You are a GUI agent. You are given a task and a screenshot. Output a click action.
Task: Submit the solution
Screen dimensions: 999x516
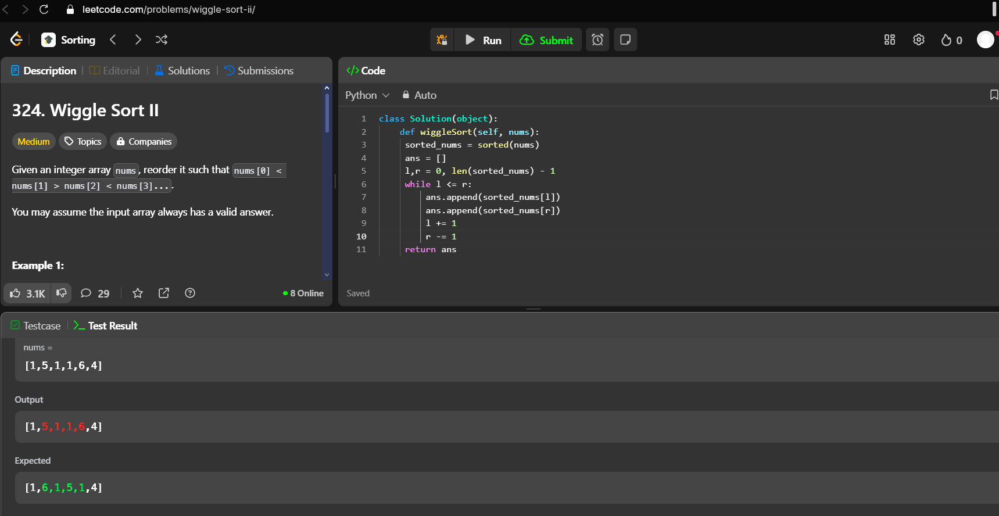(x=546, y=40)
